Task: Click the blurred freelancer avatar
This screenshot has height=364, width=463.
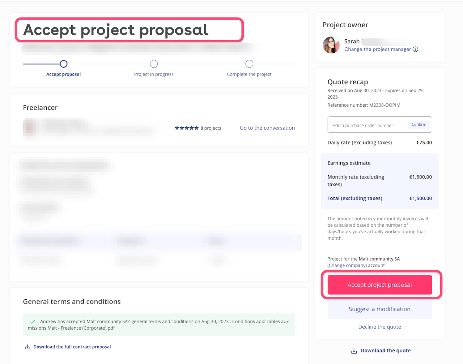Action: coord(31,128)
